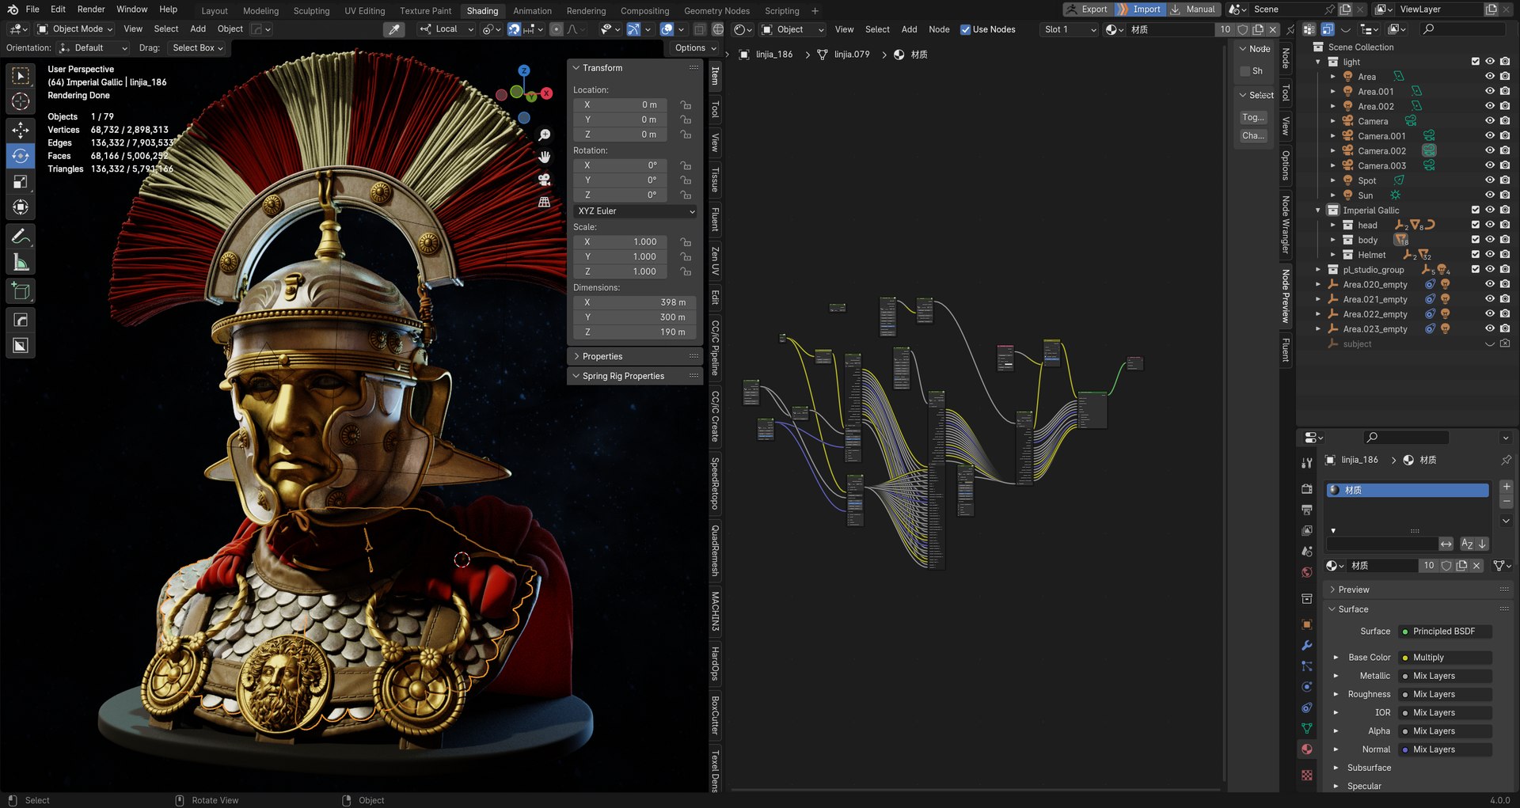This screenshot has width=1520, height=808.
Task: Exclude the Helmet collection via checkbox
Action: [1475, 255]
